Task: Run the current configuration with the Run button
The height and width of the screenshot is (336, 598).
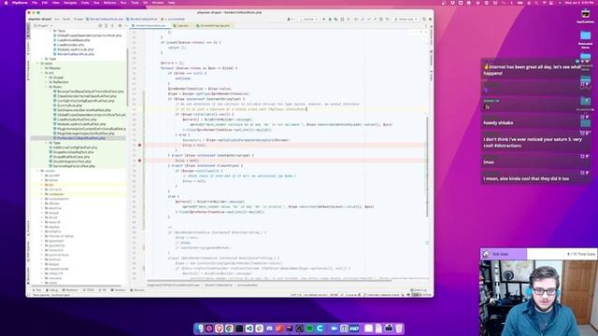Action: [x=324, y=19]
